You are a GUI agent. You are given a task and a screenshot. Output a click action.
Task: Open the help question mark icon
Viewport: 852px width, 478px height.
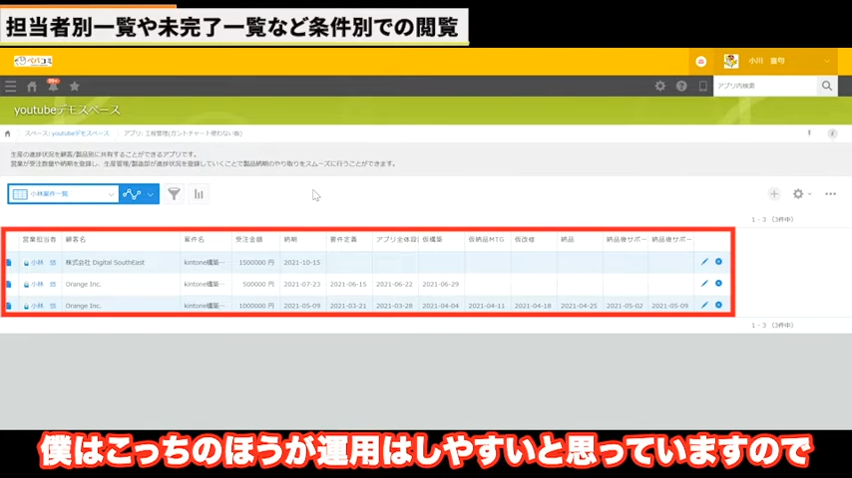(681, 86)
